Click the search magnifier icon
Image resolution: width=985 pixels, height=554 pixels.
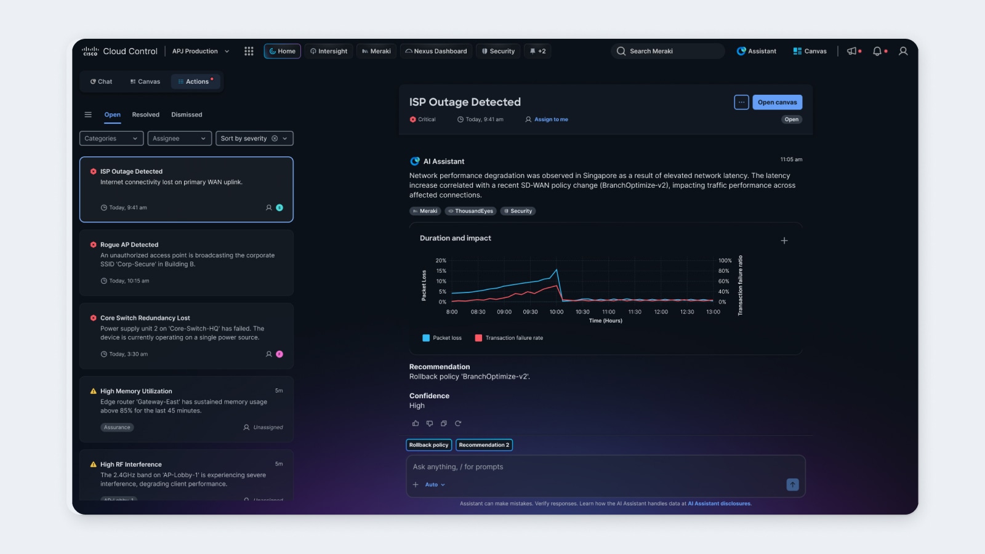click(x=621, y=51)
